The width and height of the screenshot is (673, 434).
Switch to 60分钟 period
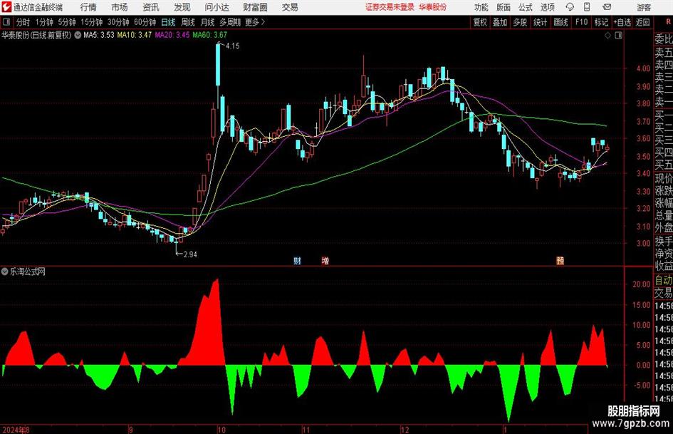point(145,22)
